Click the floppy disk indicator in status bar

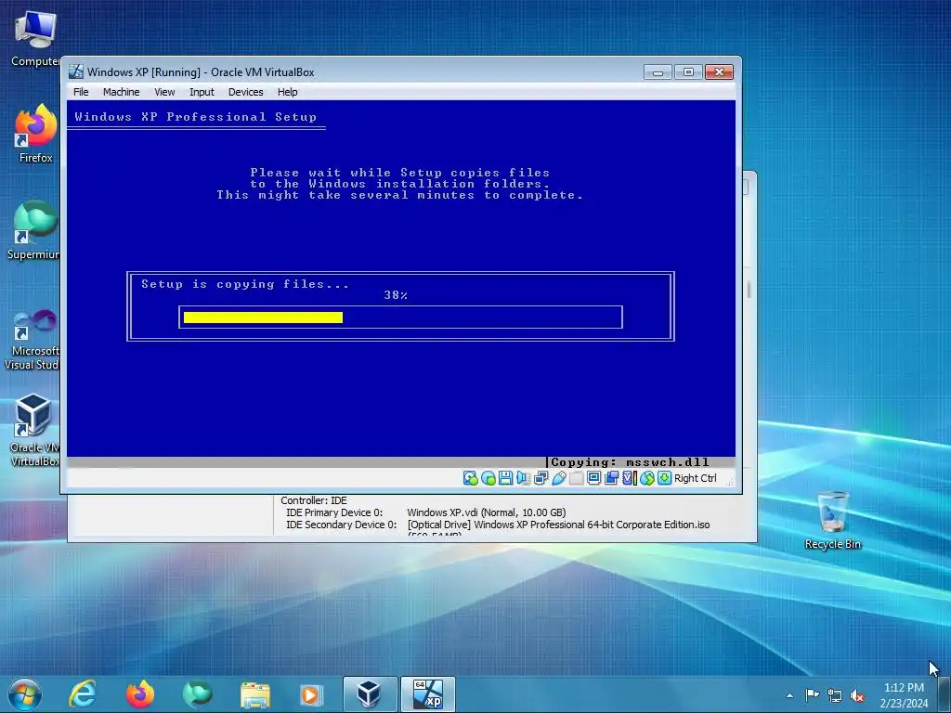click(505, 478)
